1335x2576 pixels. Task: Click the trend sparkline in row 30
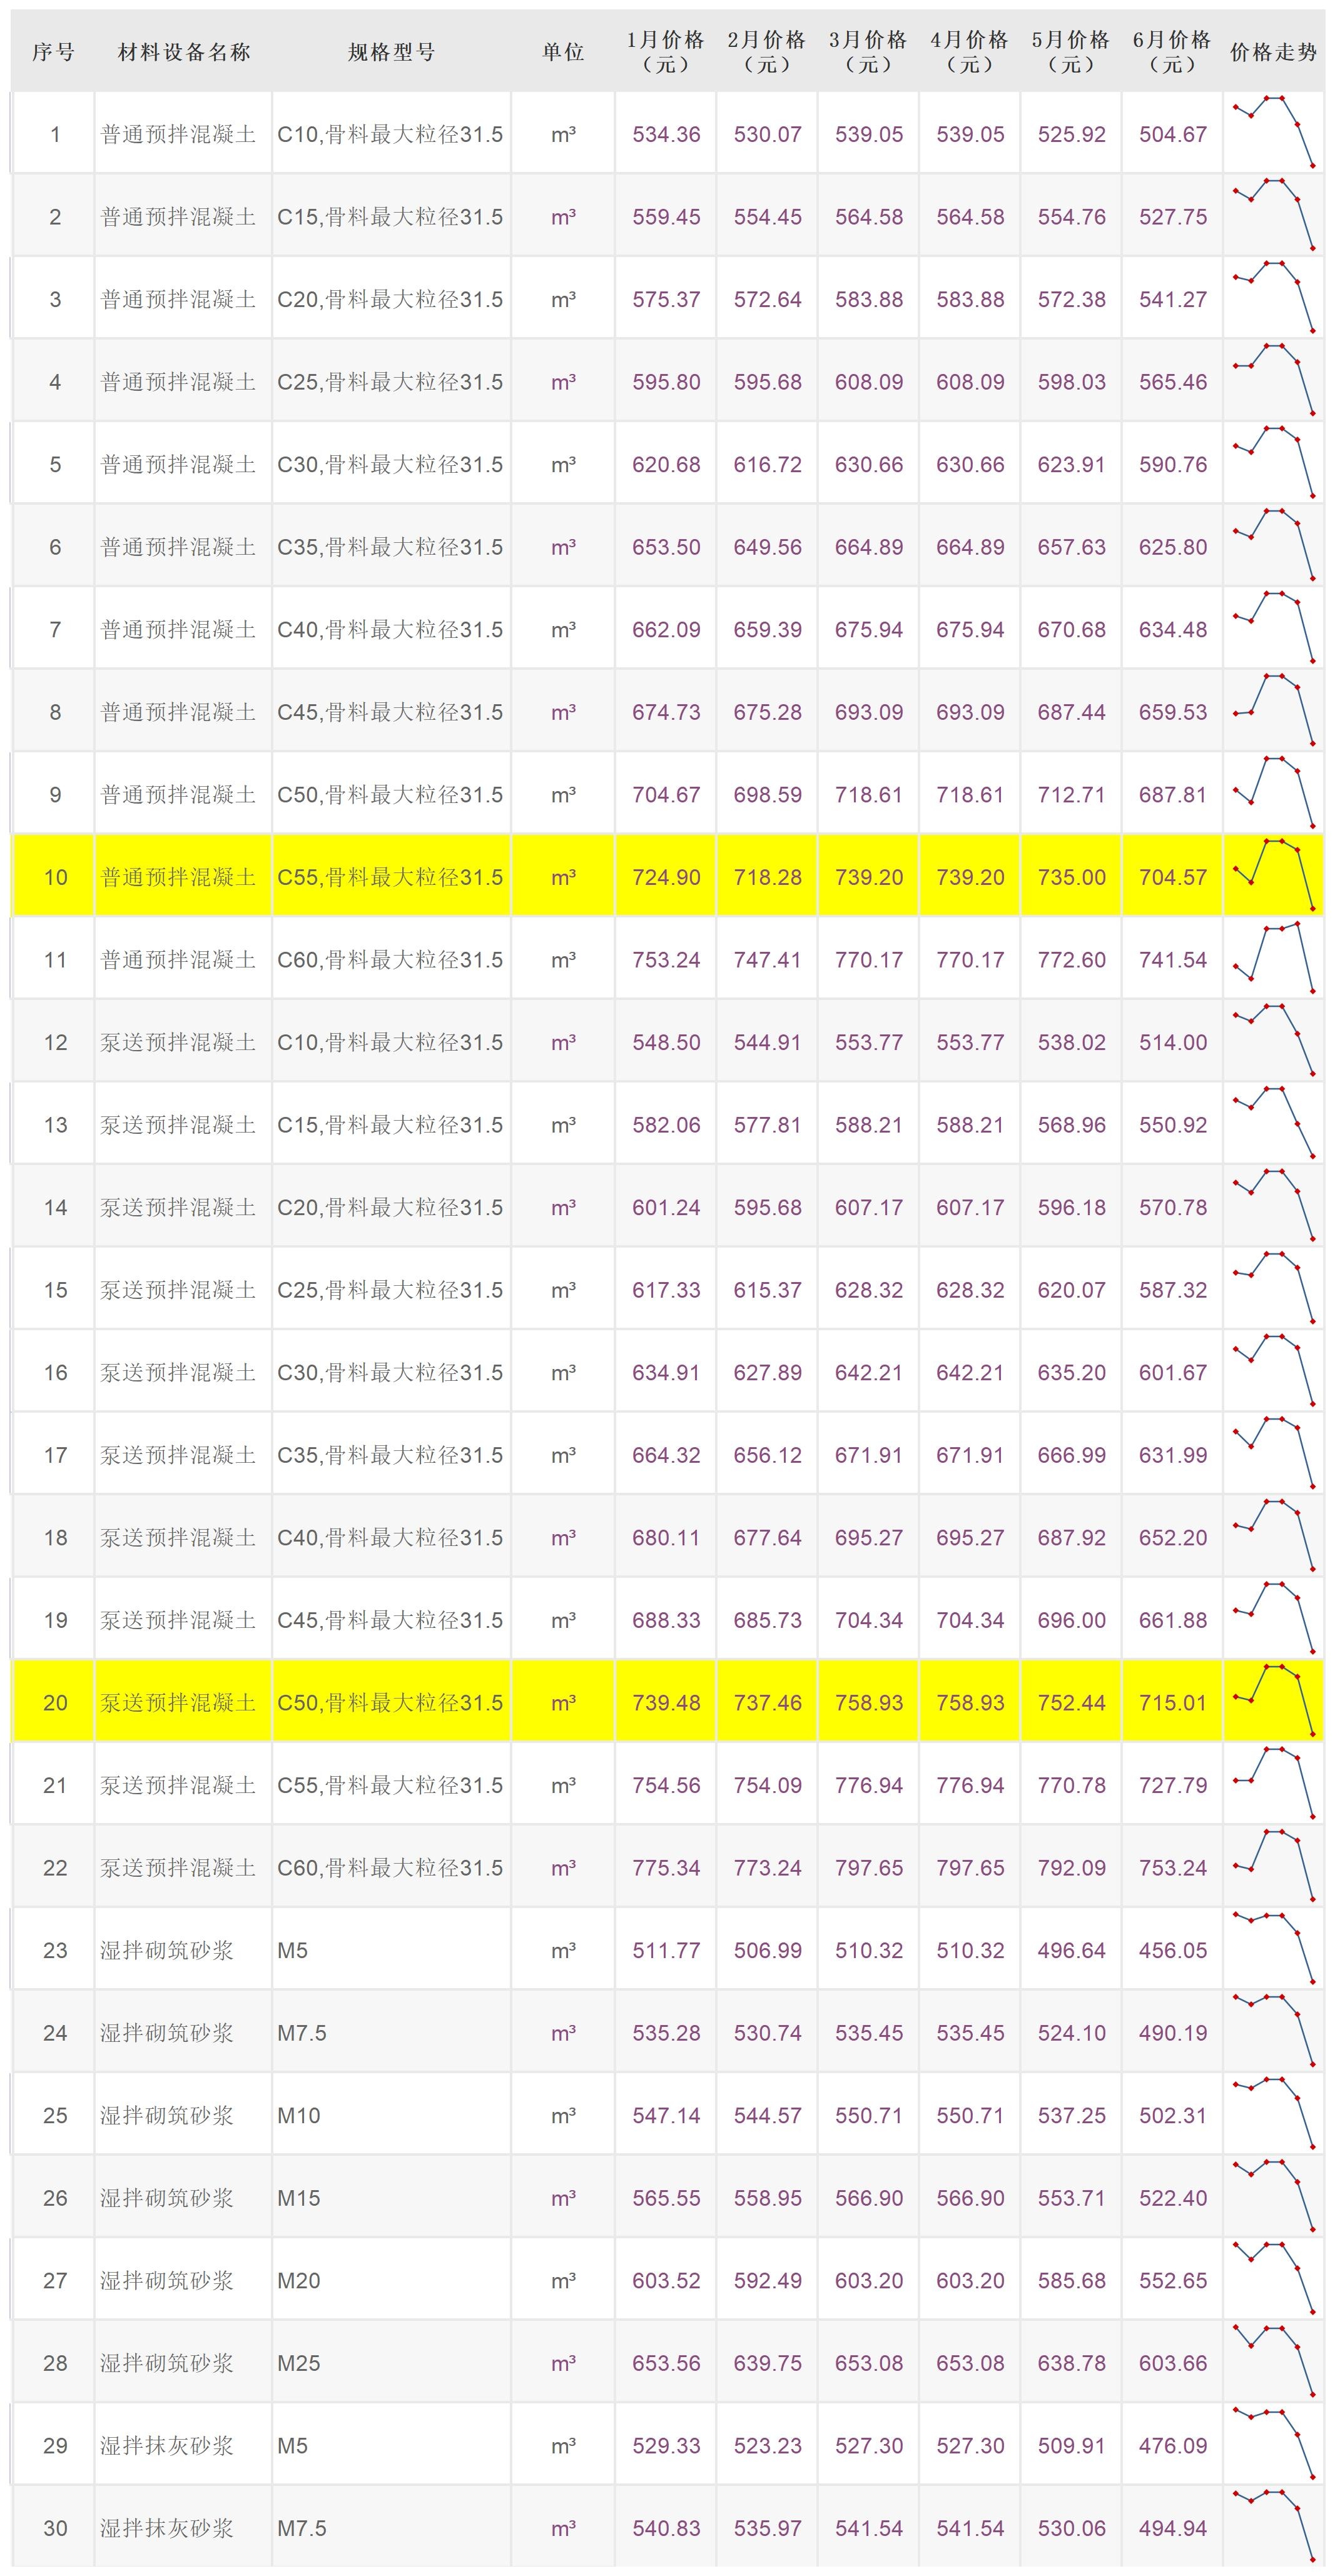pyautogui.click(x=1273, y=2526)
